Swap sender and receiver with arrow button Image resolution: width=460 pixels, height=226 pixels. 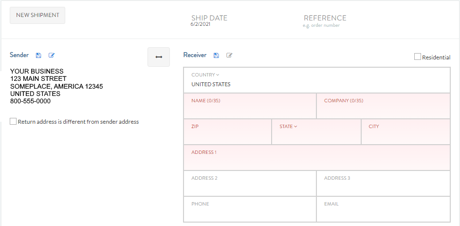coord(159,57)
